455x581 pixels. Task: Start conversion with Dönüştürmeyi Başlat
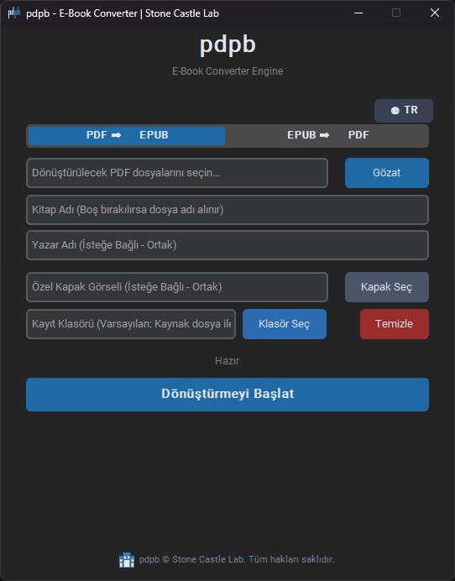pyautogui.click(x=227, y=395)
